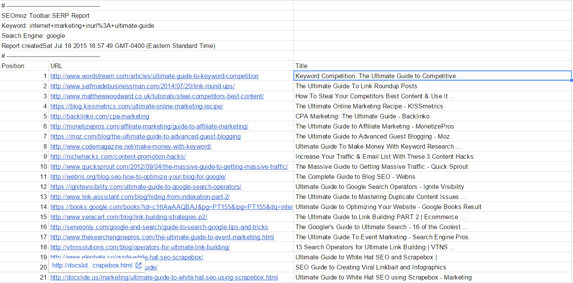Open the link-assistant.com hiding-from-indexation link
Viewport: 573px width, 283px height.
click(140, 197)
